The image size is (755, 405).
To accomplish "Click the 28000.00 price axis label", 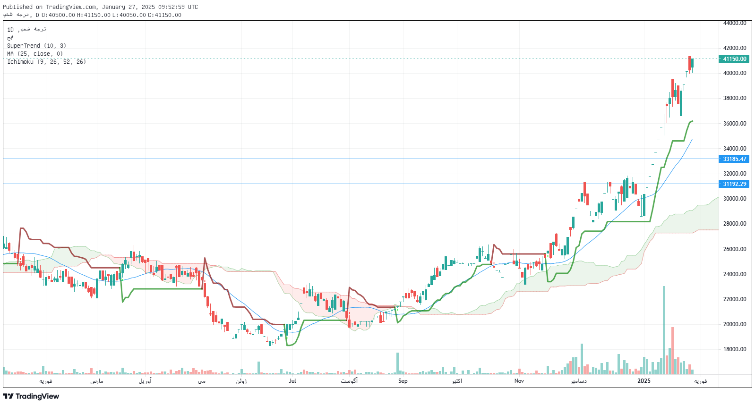I will point(735,224).
